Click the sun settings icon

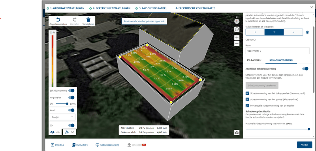pyautogui.click(x=67, y=132)
